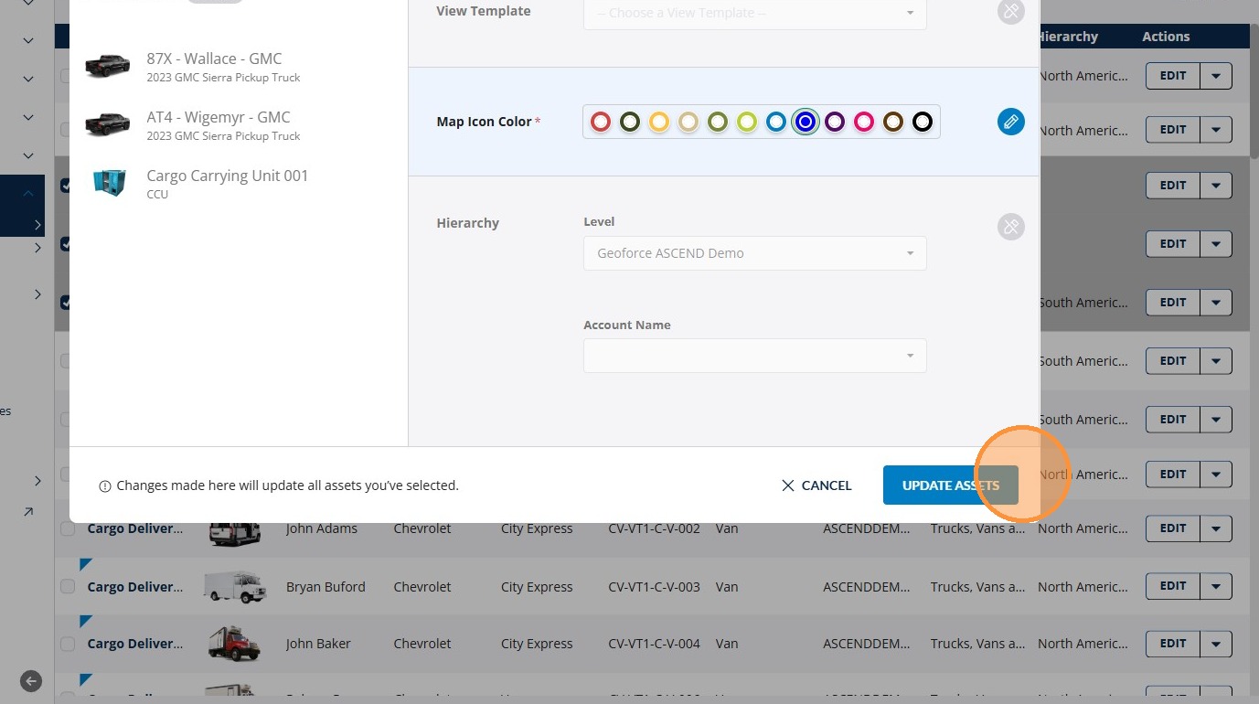
Task: Pick the brown map icon color
Action: point(893,122)
